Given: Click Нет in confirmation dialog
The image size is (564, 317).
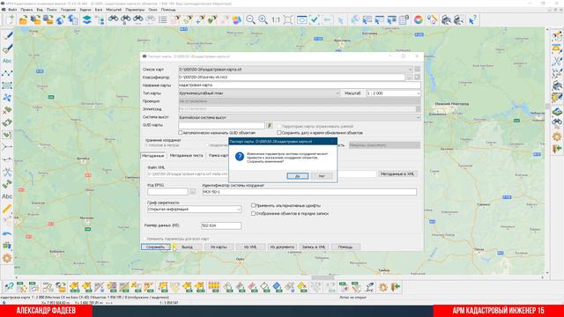Looking at the screenshot, I should tap(322, 176).
